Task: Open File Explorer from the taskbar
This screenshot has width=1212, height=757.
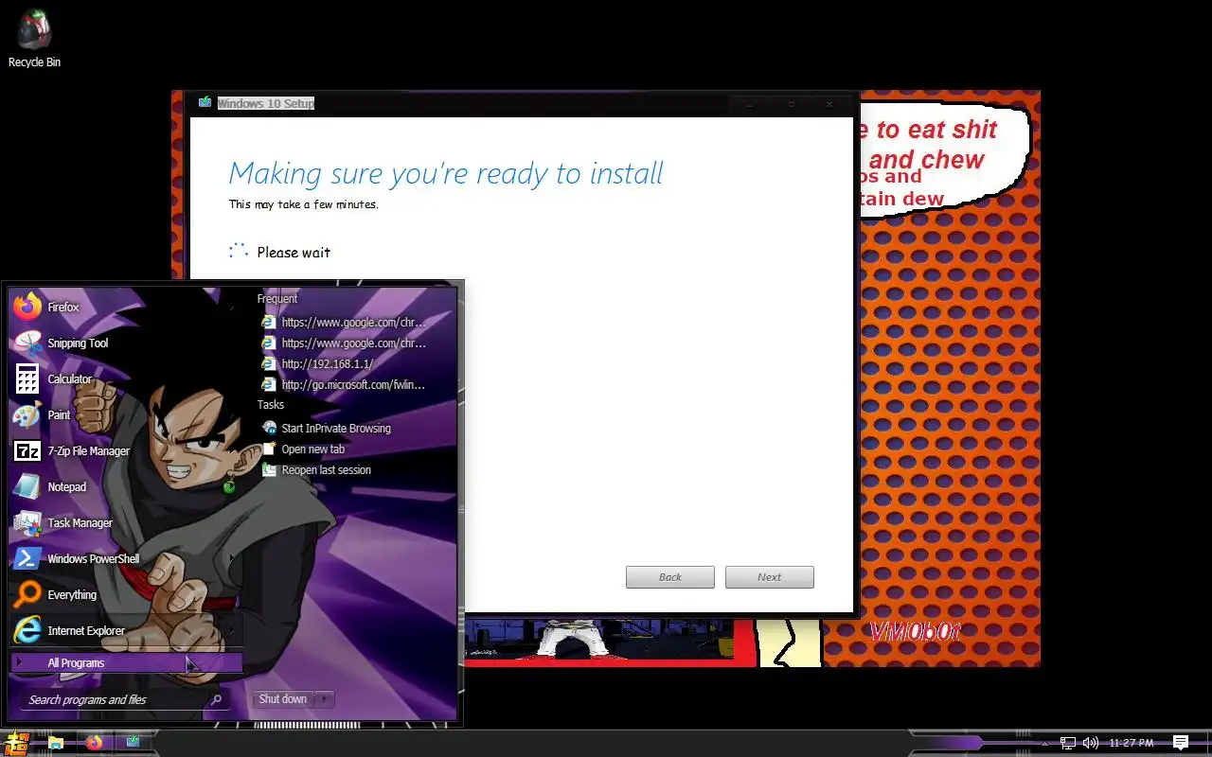Action: coord(56,743)
